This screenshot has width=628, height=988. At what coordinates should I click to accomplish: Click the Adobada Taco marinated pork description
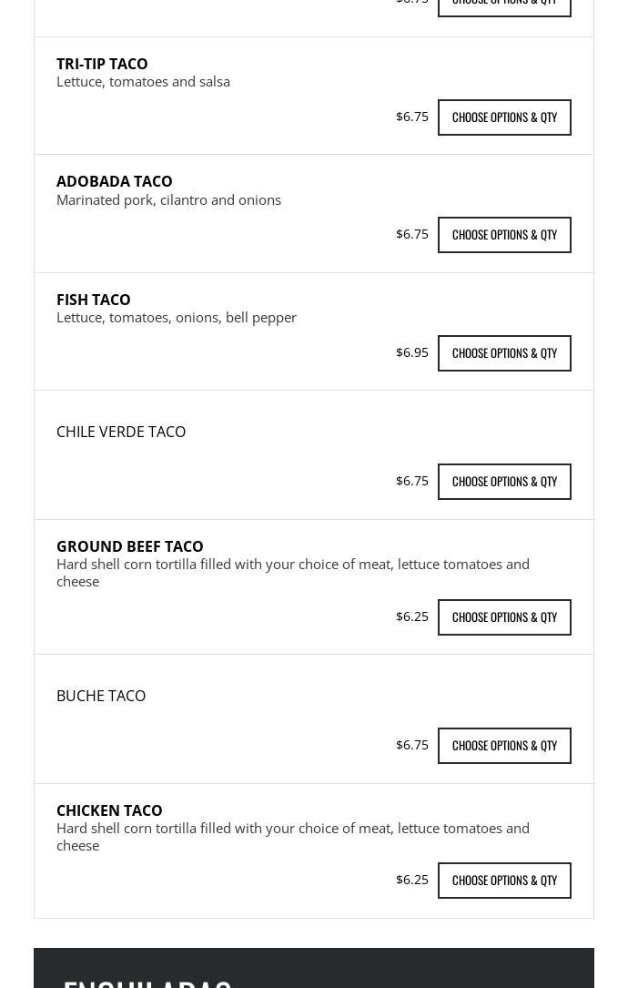[168, 199]
